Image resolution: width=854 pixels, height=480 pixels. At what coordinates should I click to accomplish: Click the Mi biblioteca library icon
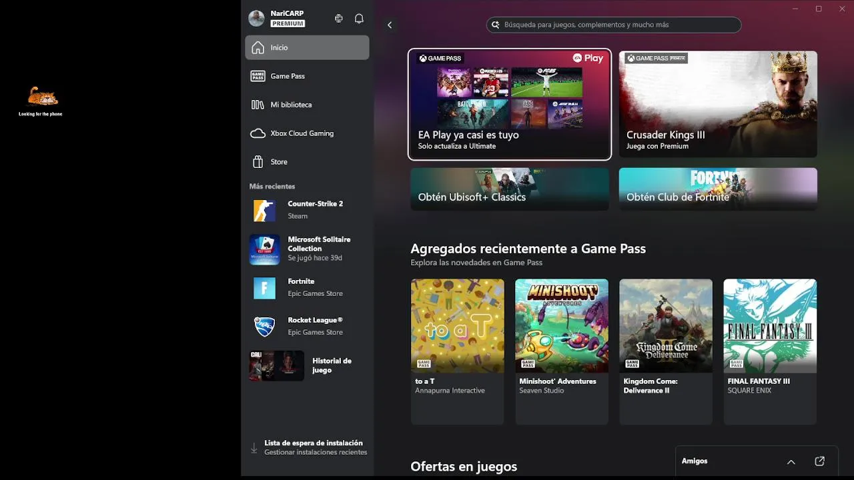tap(258, 105)
